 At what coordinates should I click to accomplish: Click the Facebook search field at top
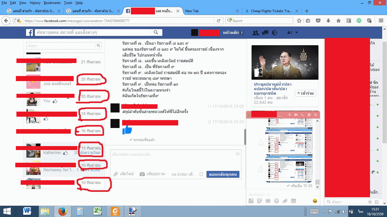coord(98,32)
